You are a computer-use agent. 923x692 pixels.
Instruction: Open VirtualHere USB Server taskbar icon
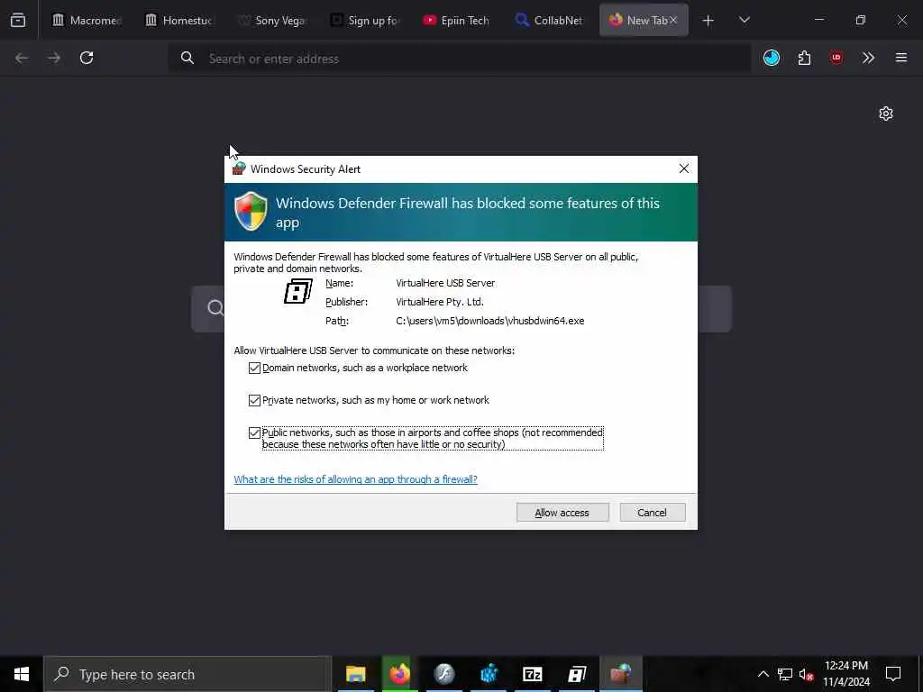577,674
